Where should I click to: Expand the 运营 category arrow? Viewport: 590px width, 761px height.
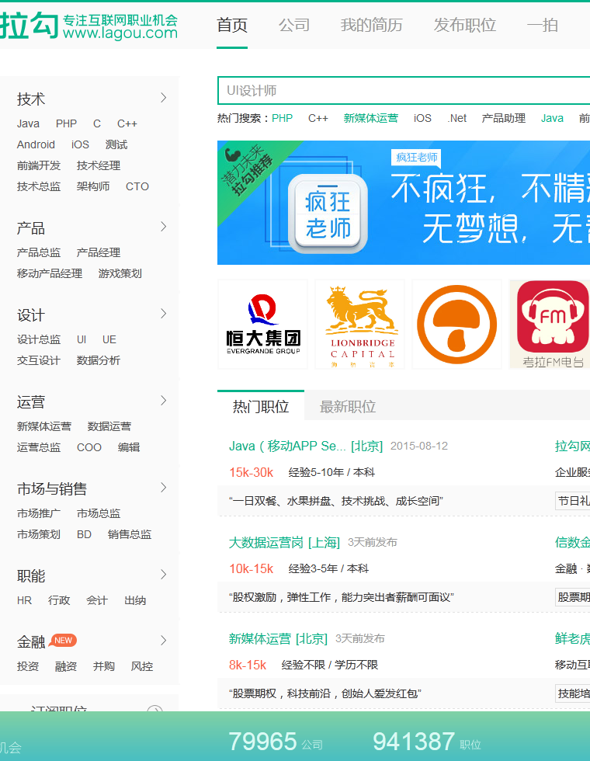[x=164, y=401]
